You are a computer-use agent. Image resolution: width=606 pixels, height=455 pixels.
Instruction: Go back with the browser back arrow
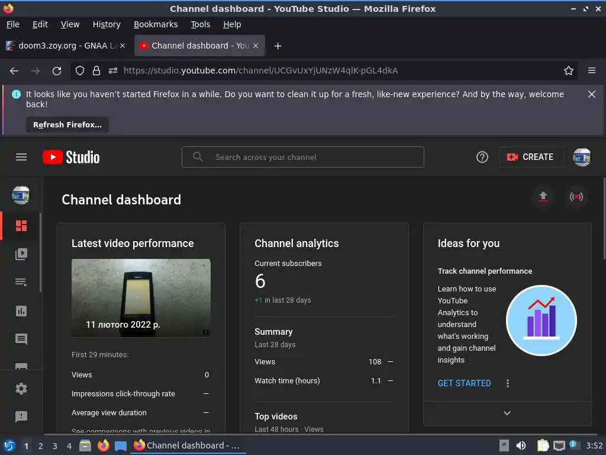14,71
